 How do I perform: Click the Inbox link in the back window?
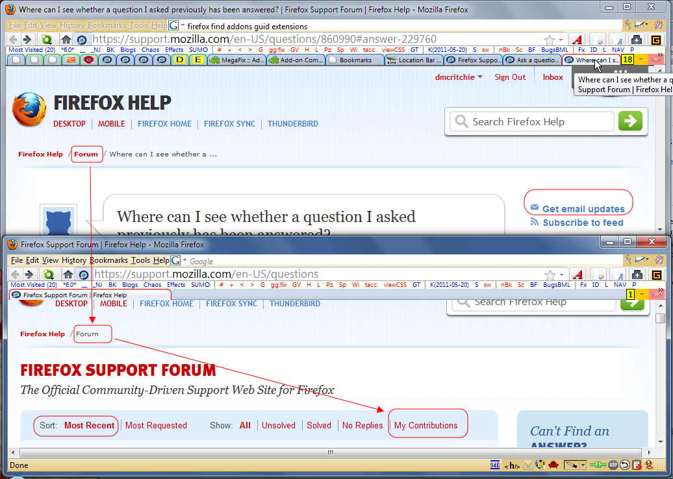click(553, 77)
